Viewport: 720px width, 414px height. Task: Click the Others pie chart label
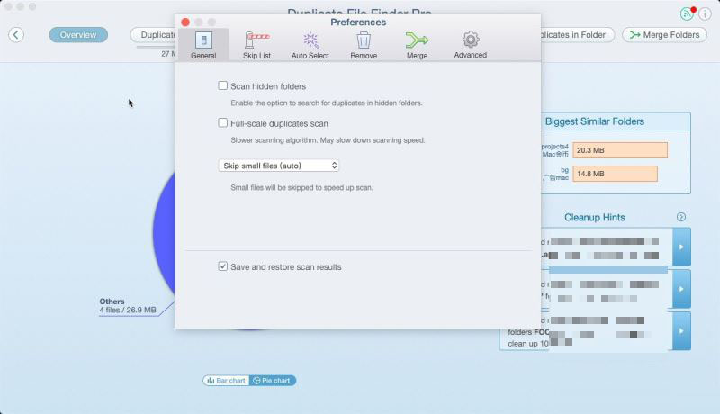point(128,306)
